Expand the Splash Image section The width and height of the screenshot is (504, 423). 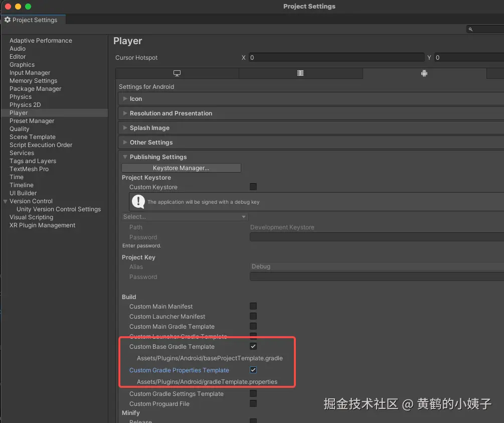coord(125,128)
